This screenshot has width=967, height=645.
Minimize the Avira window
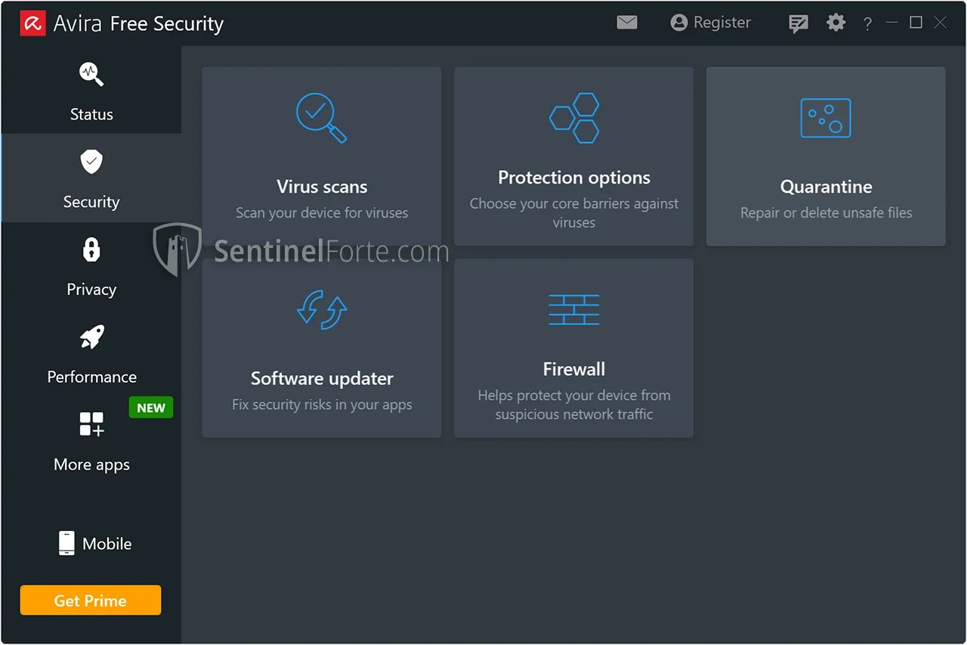[891, 23]
